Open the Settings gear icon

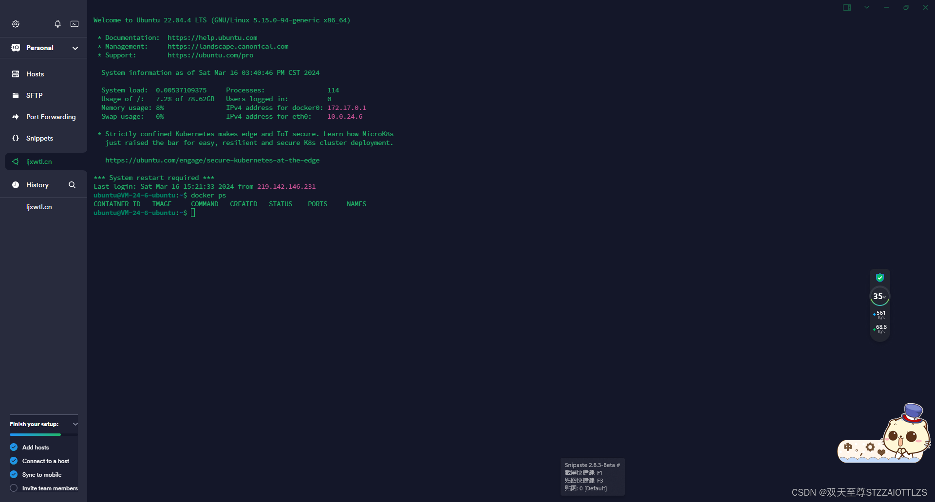[x=15, y=23]
